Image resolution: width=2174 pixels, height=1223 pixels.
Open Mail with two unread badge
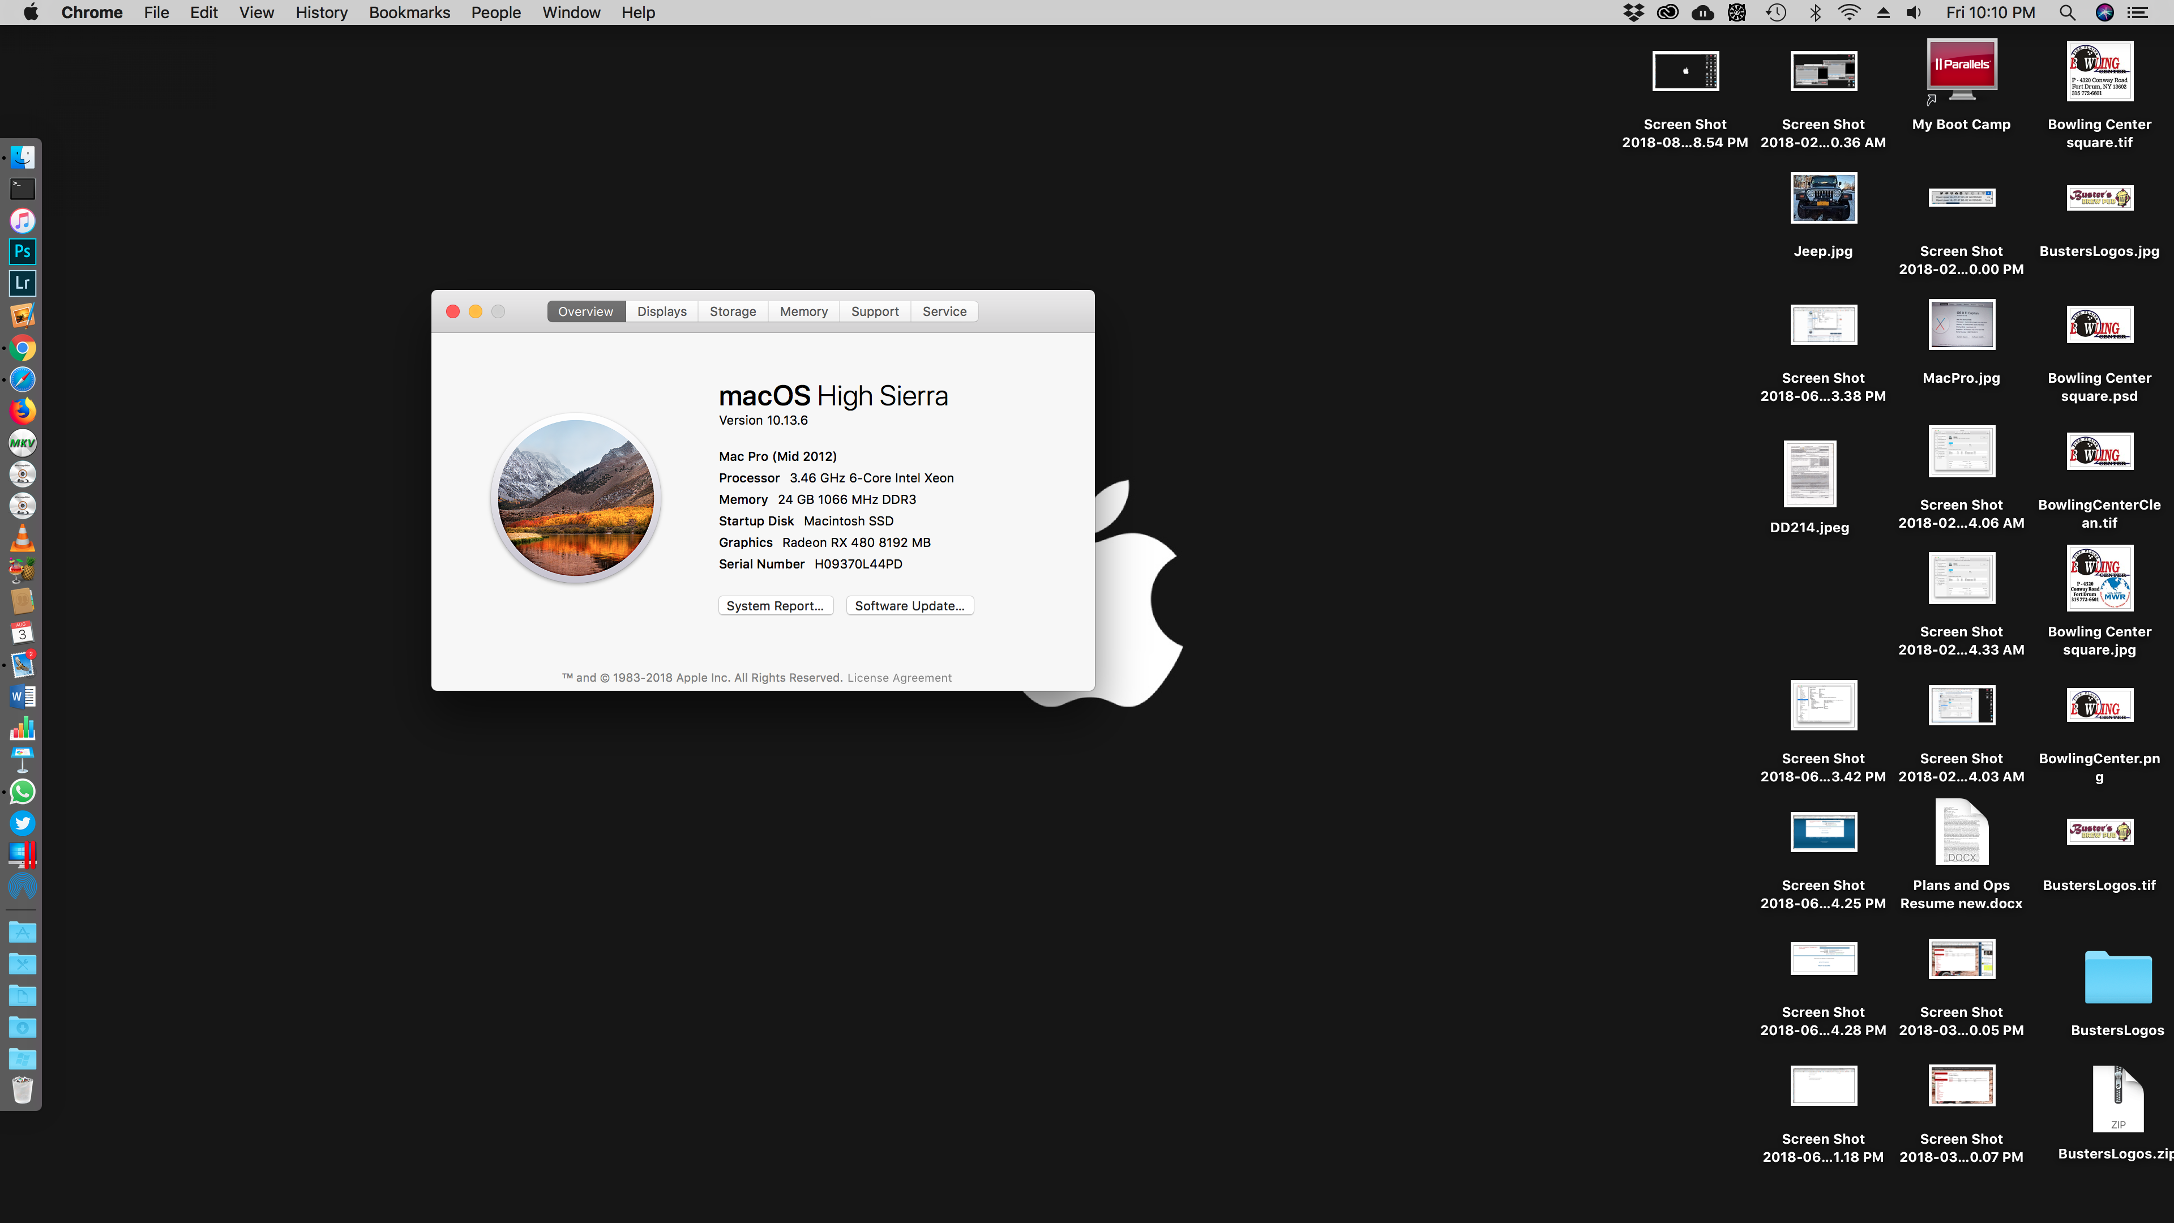coord(23,664)
